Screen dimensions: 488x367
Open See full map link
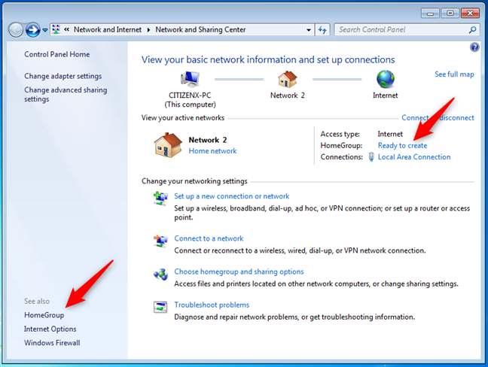point(454,74)
